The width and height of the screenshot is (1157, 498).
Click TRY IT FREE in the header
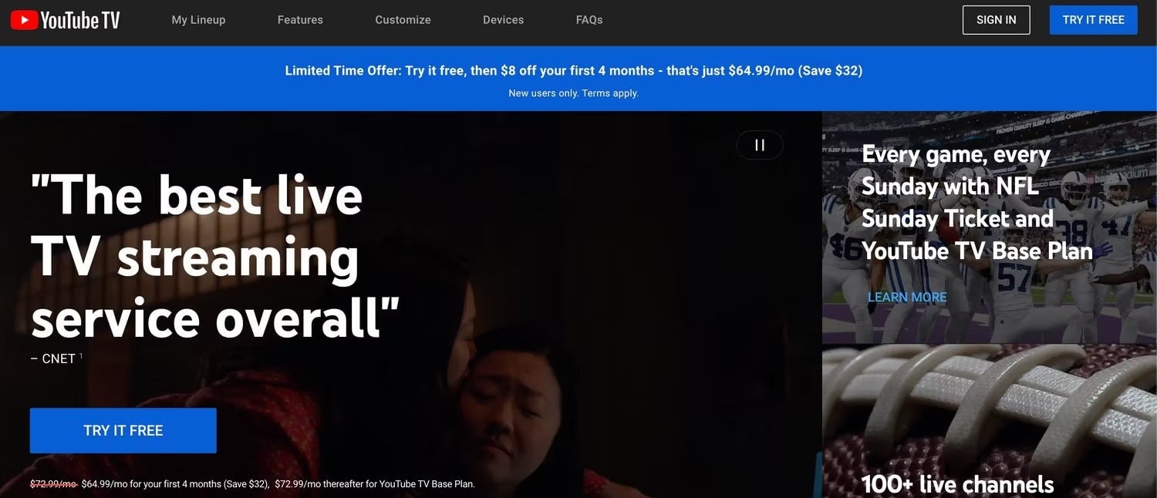click(1093, 20)
